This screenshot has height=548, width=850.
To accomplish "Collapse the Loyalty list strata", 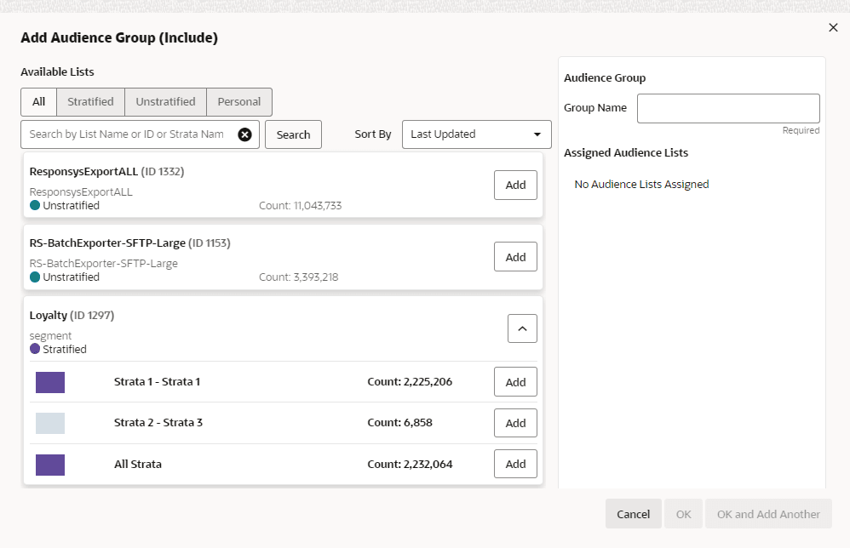I will tap(522, 328).
